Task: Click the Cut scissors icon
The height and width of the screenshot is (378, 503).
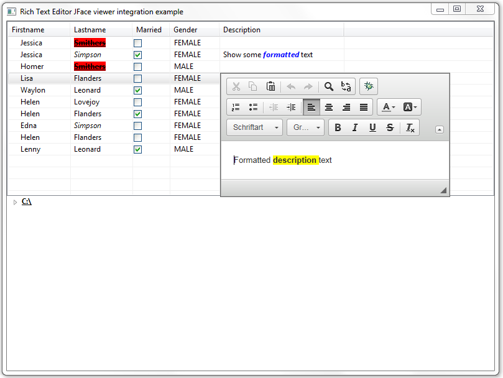Action: pyautogui.click(x=236, y=86)
